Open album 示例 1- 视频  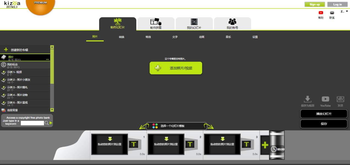pos(25,73)
